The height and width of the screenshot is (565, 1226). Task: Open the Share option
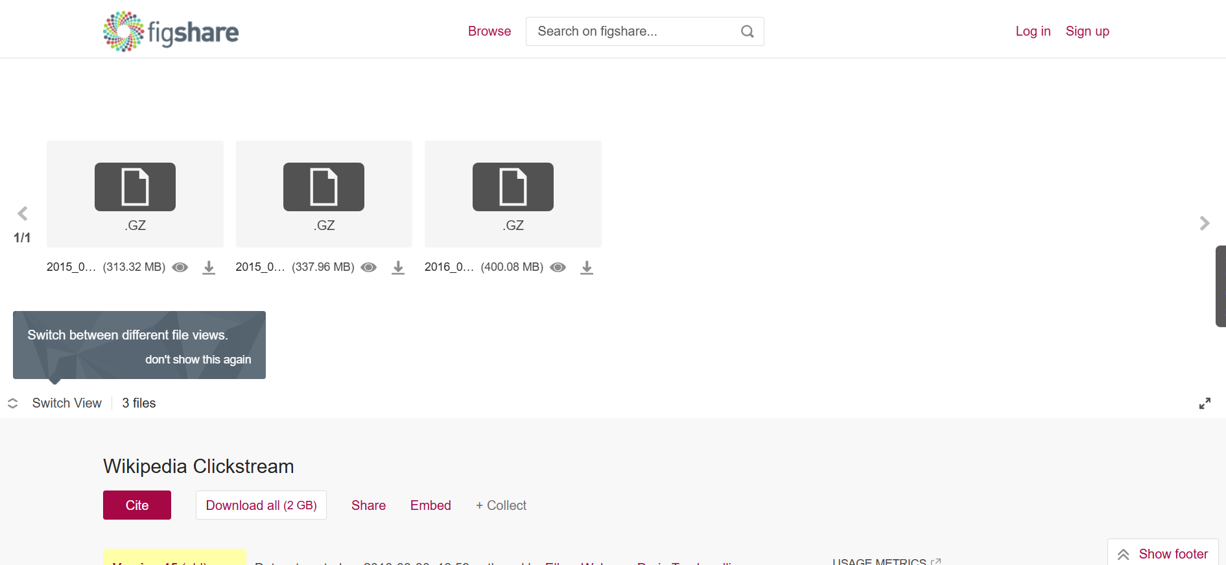click(x=368, y=505)
